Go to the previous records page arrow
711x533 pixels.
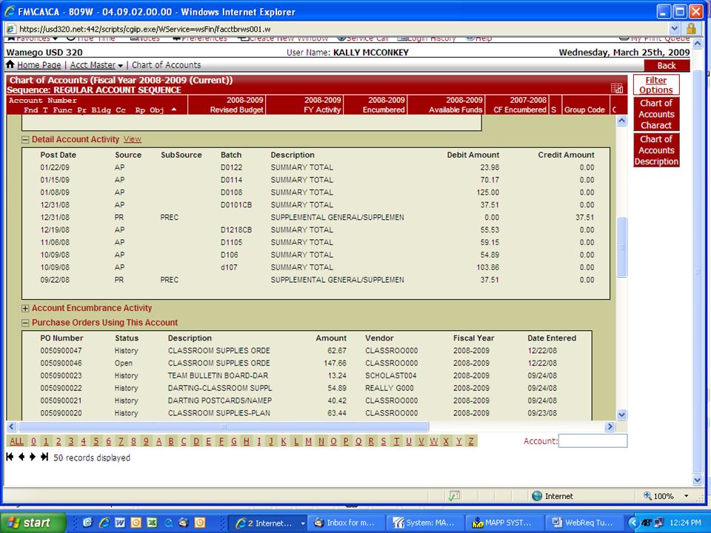(x=21, y=457)
